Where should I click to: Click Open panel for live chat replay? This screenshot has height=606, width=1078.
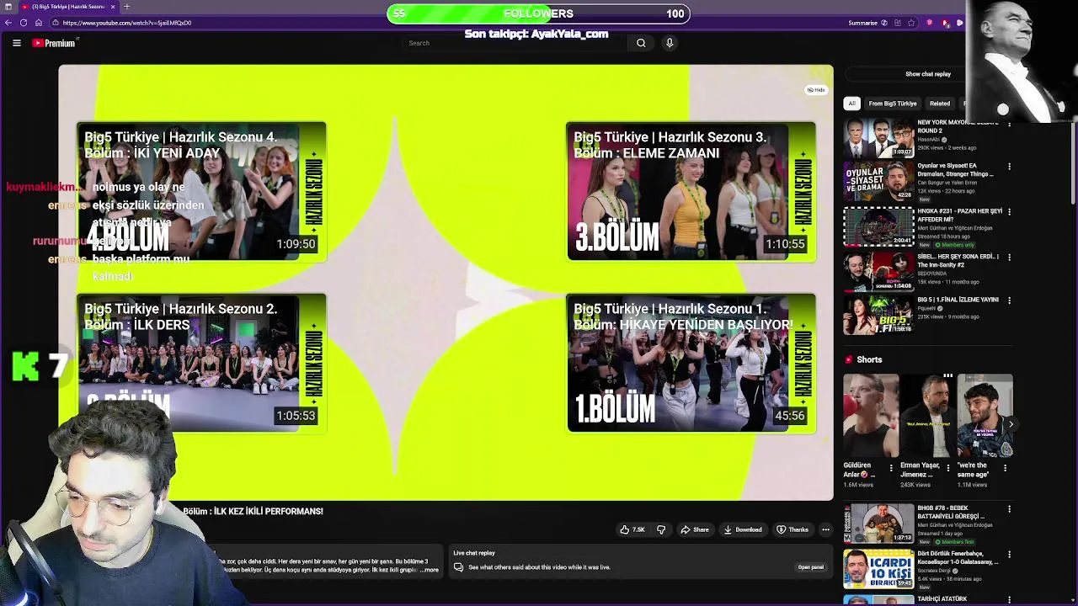coord(810,567)
